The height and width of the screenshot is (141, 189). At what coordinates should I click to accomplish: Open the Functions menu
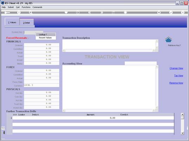tap(26, 7)
